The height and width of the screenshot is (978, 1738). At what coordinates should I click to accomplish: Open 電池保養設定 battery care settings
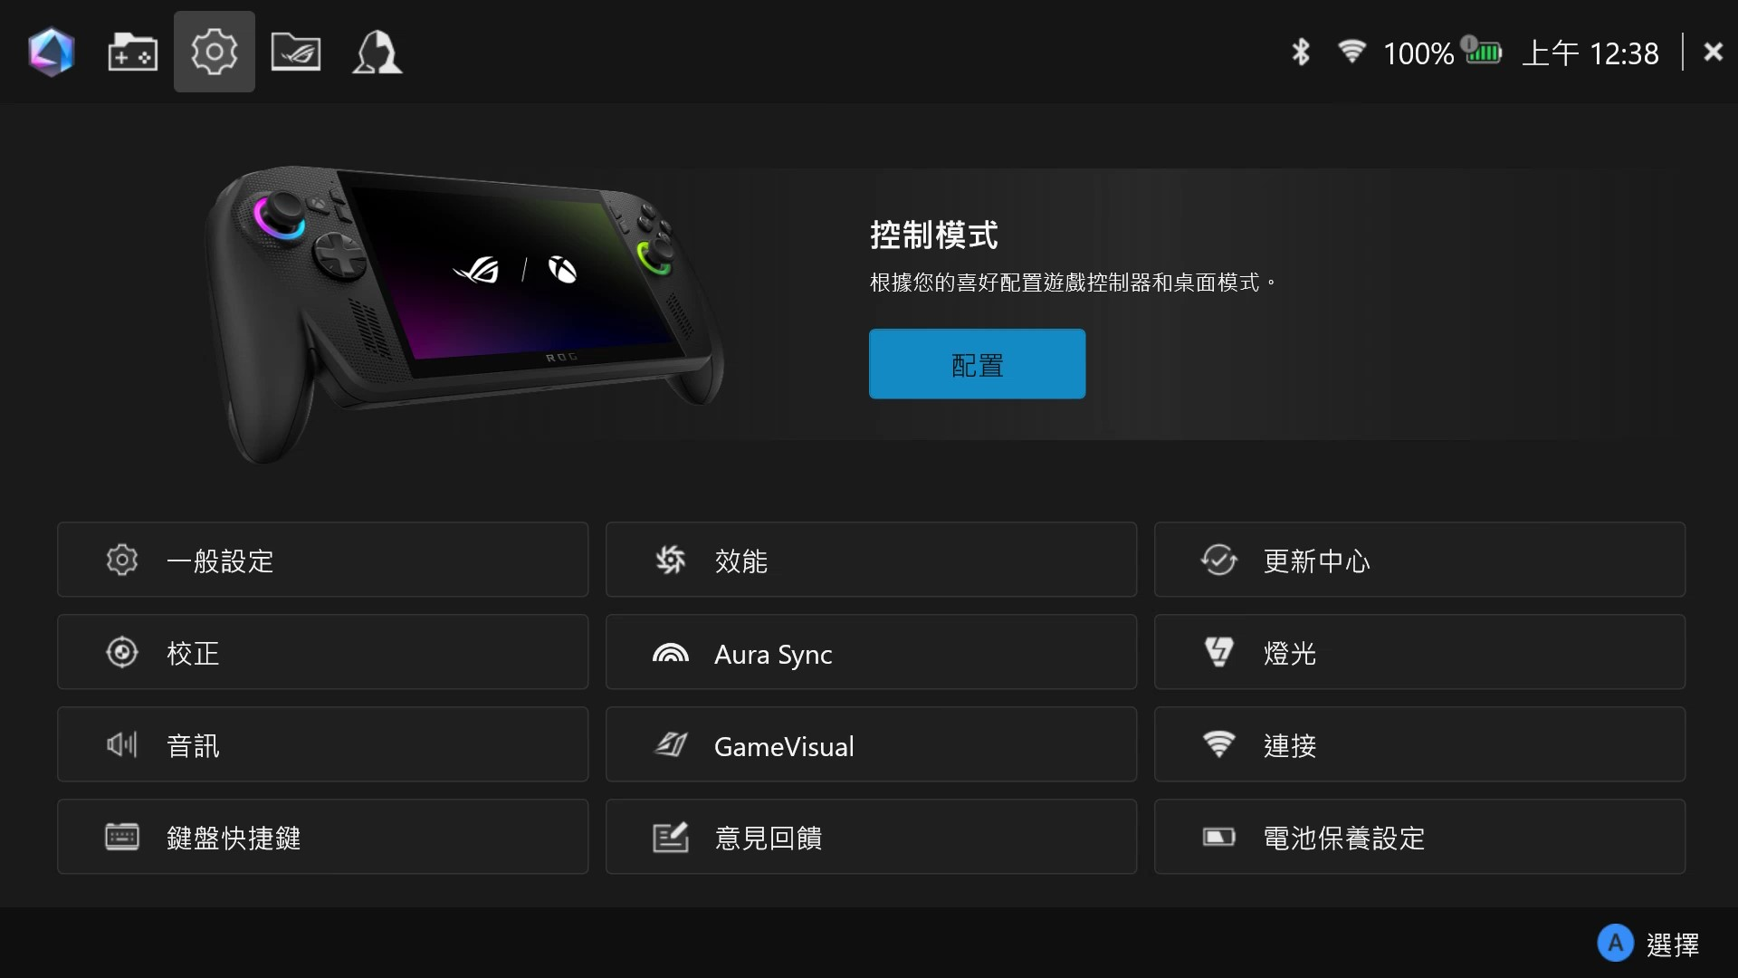pos(1419,837)
